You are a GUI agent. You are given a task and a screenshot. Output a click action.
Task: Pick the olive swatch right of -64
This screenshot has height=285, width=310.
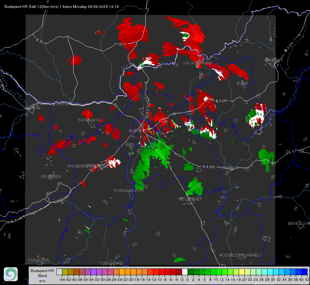(65, 272)
